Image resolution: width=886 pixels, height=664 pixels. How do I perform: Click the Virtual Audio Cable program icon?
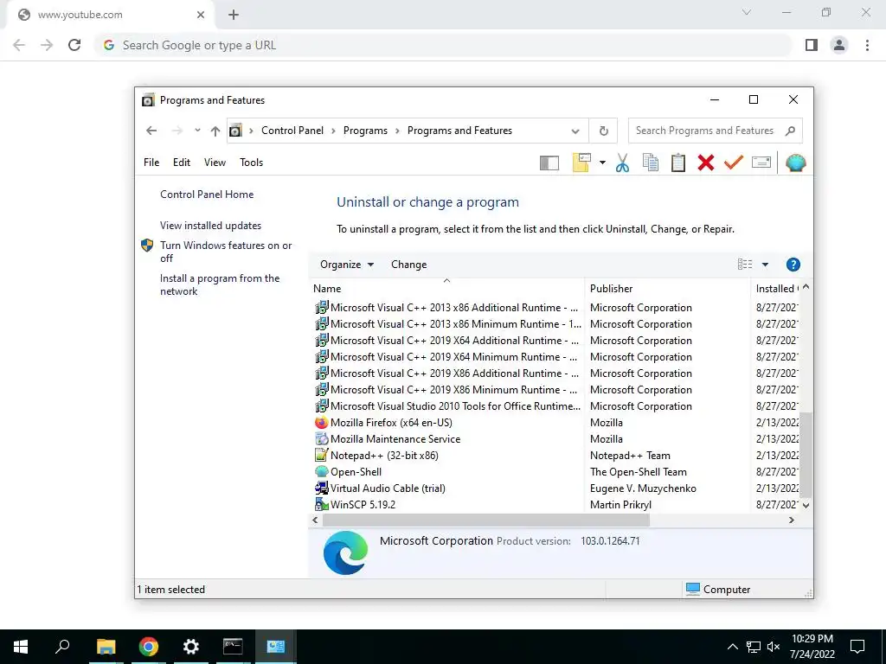pyautogui.click(x=322, y=488)
